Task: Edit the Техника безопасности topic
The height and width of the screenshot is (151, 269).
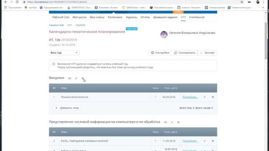Action: pyautogui.click(x=205, y=97)
